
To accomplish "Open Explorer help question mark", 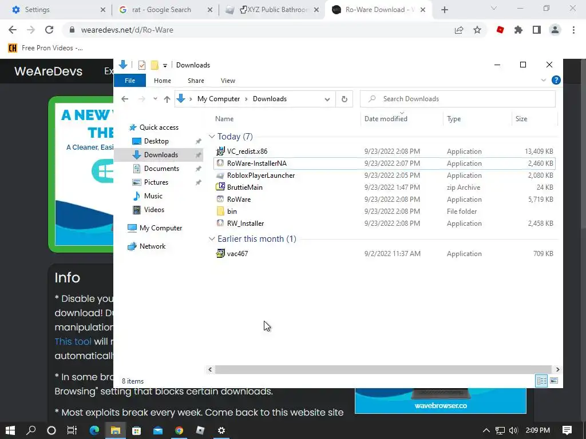I will pyautogui.click(x=556, y=80).
